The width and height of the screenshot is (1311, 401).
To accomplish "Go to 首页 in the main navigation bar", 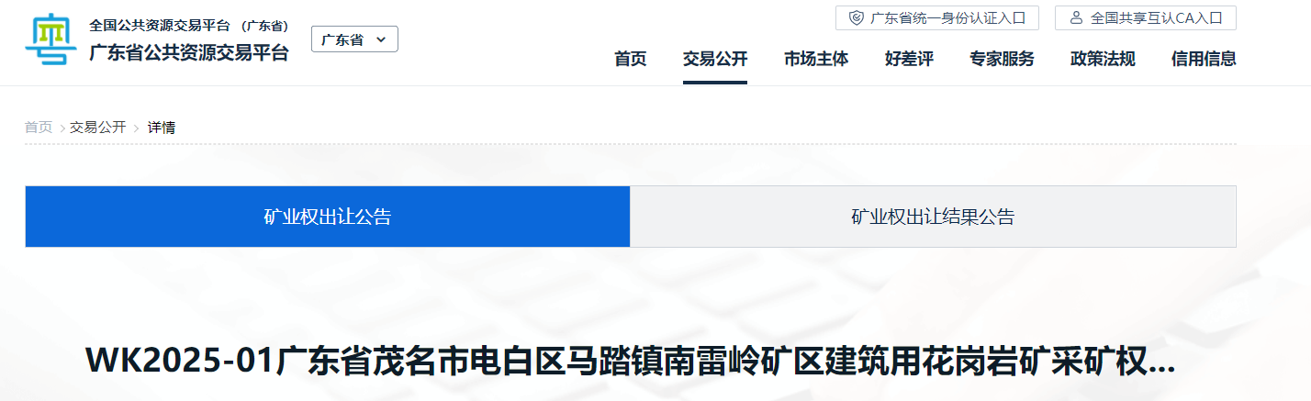I will [x=630, y=59].
